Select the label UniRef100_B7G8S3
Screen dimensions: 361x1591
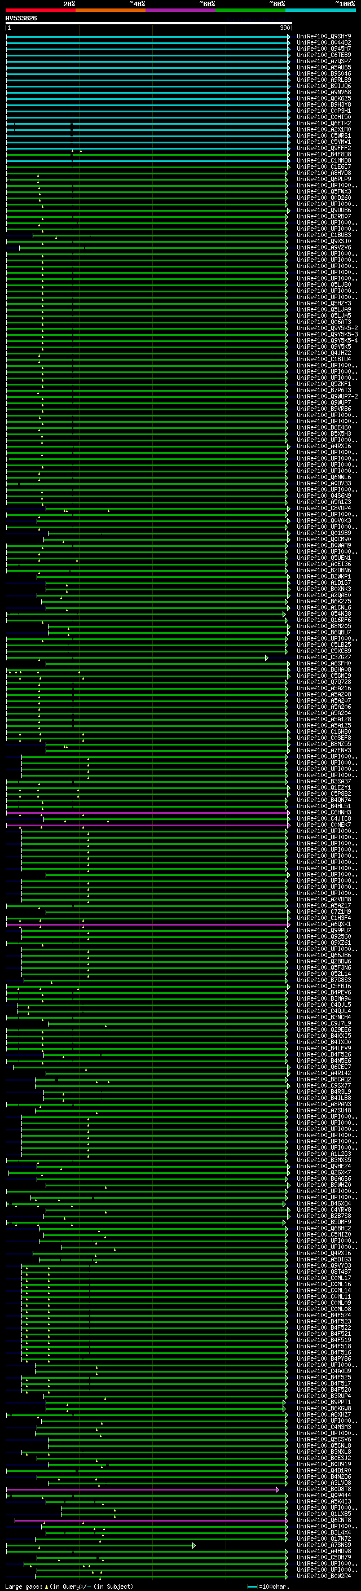[324, 980]
